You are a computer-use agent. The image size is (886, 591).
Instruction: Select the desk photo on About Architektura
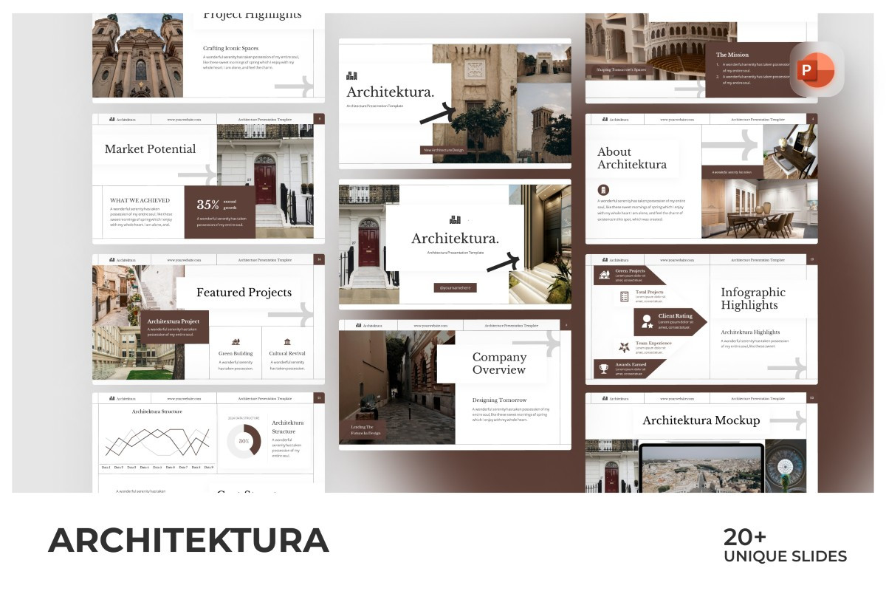[790, 151]
